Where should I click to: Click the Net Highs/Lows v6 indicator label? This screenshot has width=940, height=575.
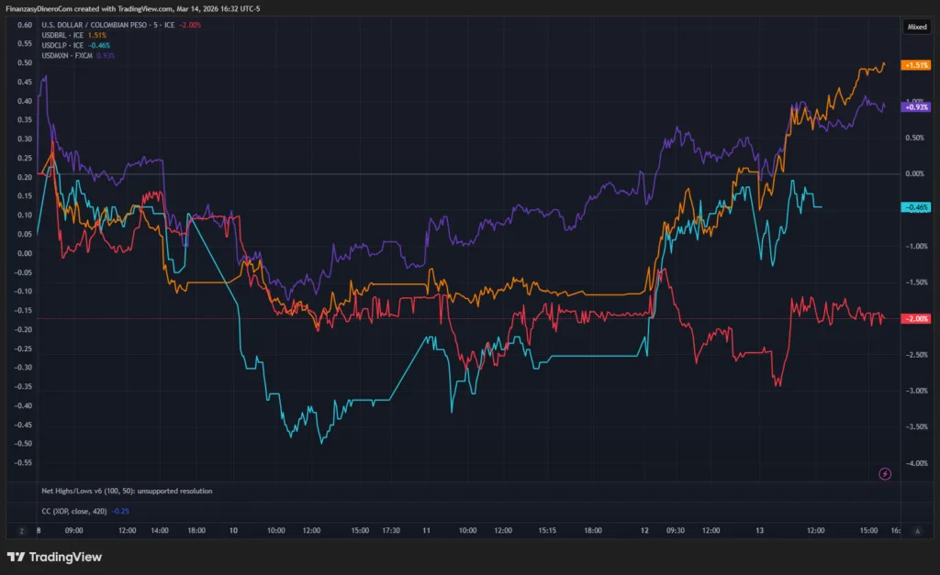pyautogui.click(x=127, y=492)
